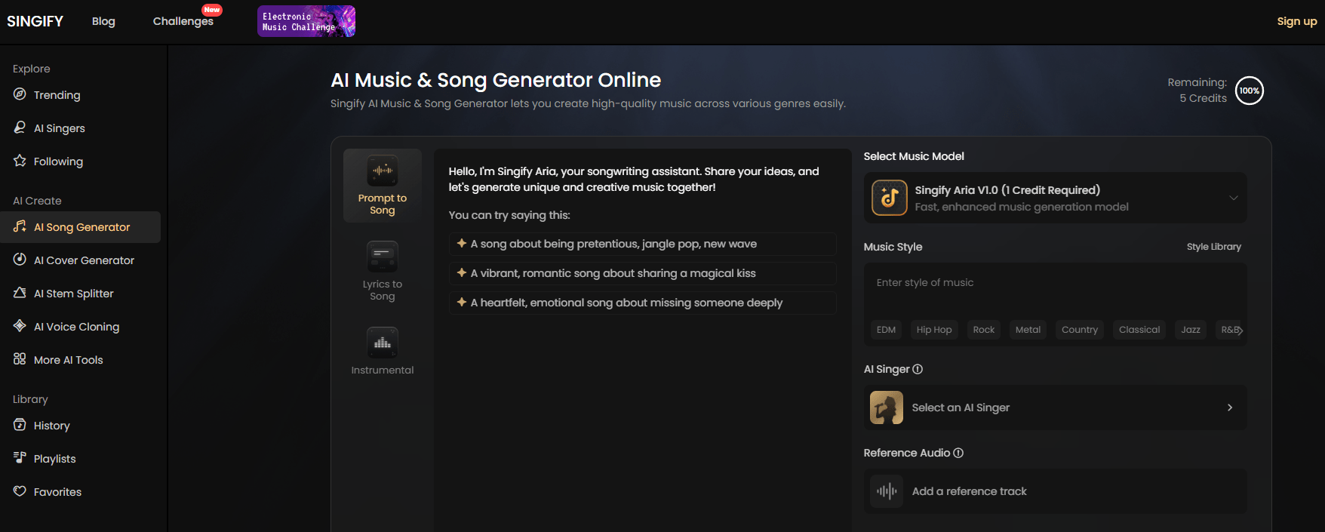Use the 'sharing a magical kiss' suggestion
1325x532 pixels.
tap(642, 273)
